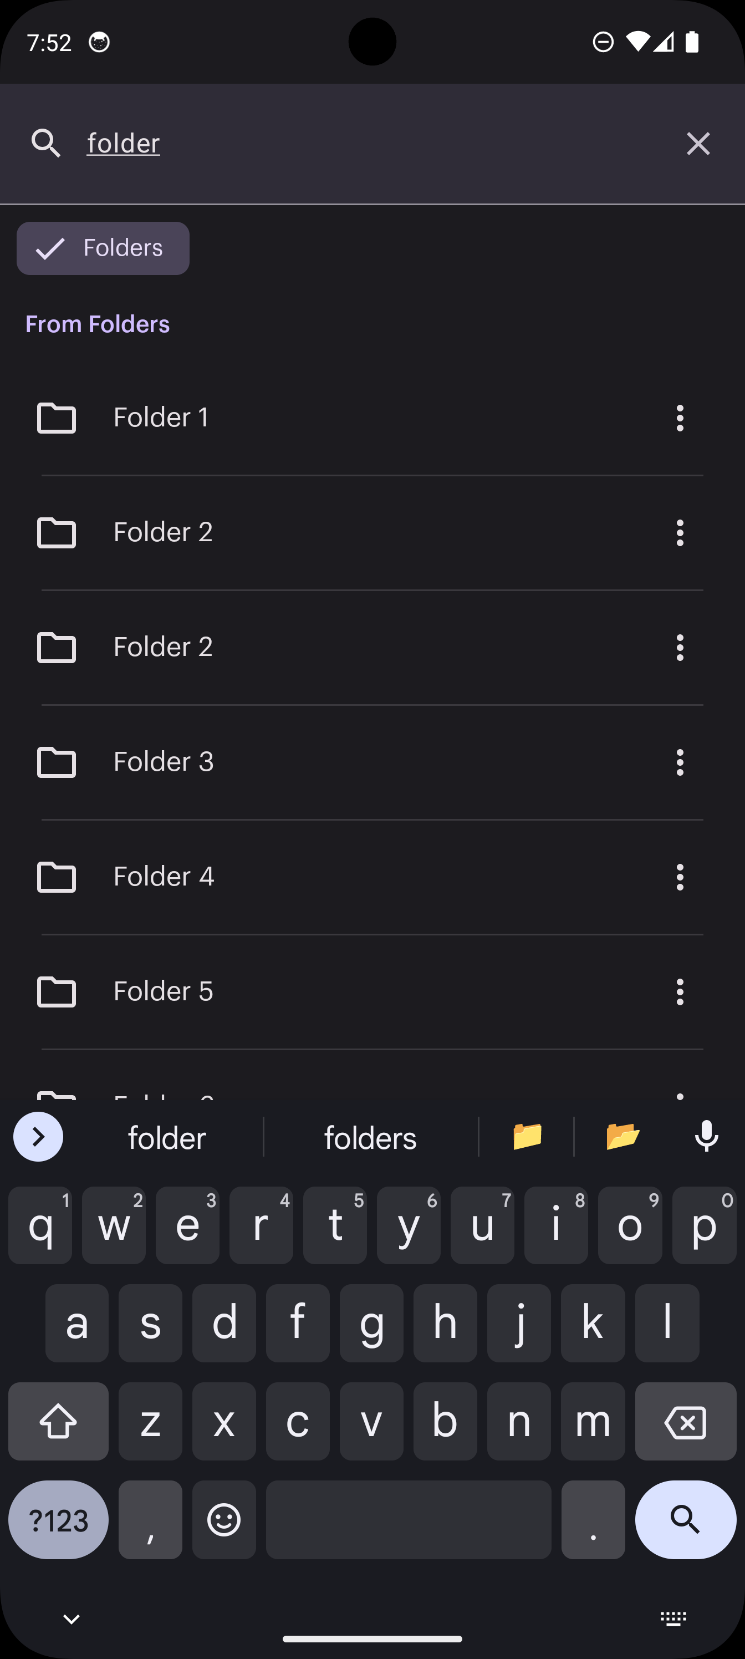Tap the search magnifier icon in search bar

45,143
